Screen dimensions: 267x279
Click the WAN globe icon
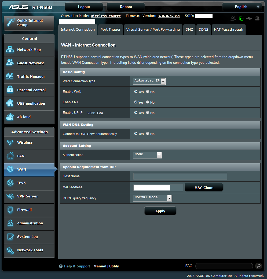click(10, 169)
